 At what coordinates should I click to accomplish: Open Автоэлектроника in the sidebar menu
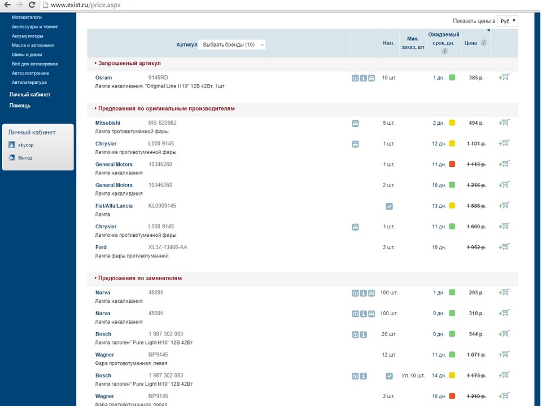[x=30, y=73]
